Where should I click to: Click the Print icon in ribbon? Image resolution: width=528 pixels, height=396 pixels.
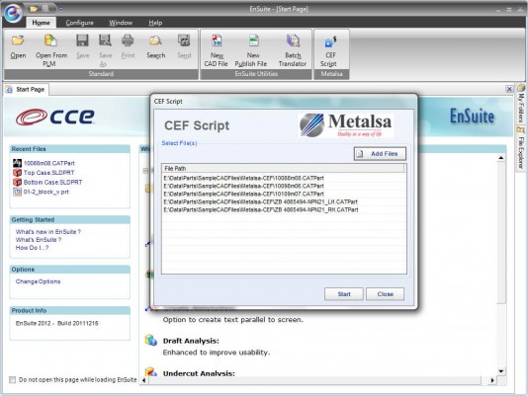(x=128, y=40)
